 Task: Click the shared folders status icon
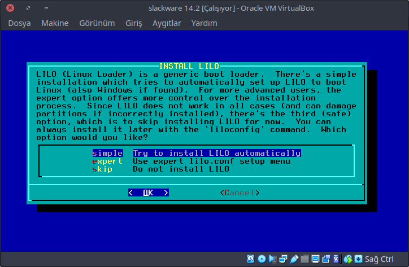[304, 259]
